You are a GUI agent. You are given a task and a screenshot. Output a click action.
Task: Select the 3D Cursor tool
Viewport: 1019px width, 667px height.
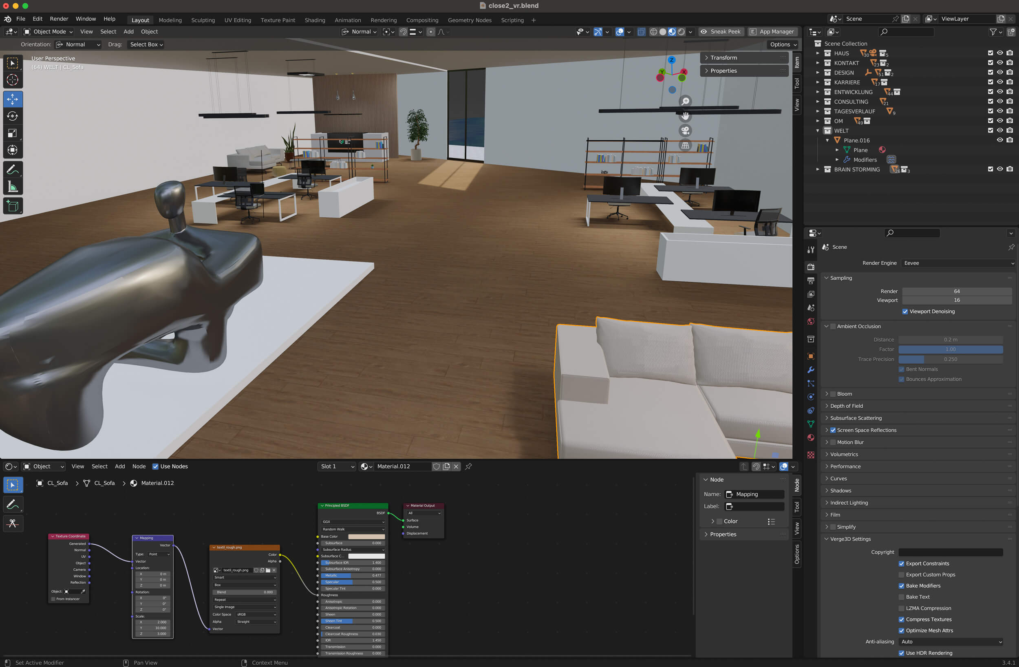coord(12,80)
